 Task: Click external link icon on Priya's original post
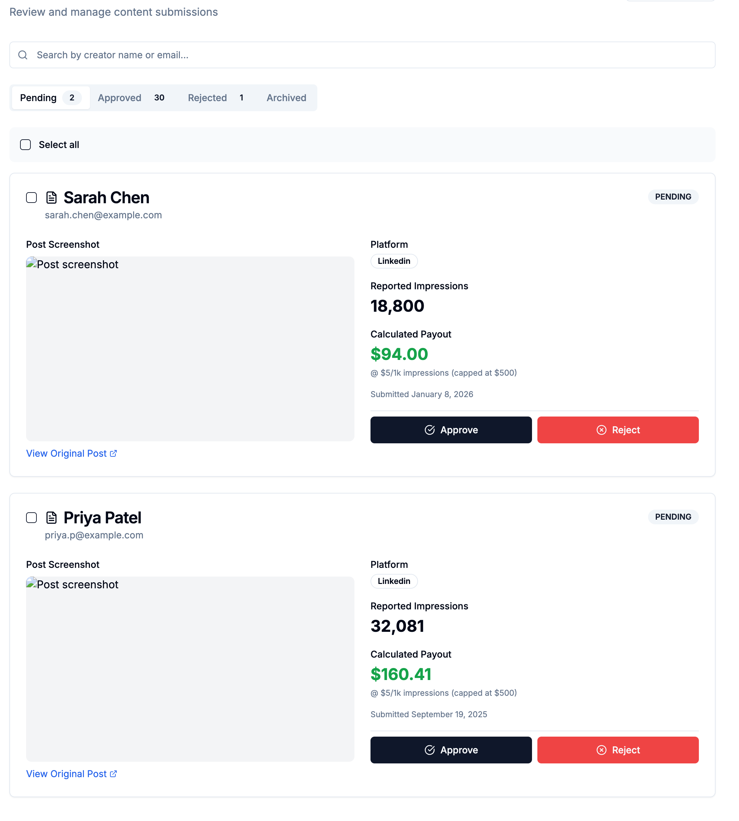(x=113, y=773)
